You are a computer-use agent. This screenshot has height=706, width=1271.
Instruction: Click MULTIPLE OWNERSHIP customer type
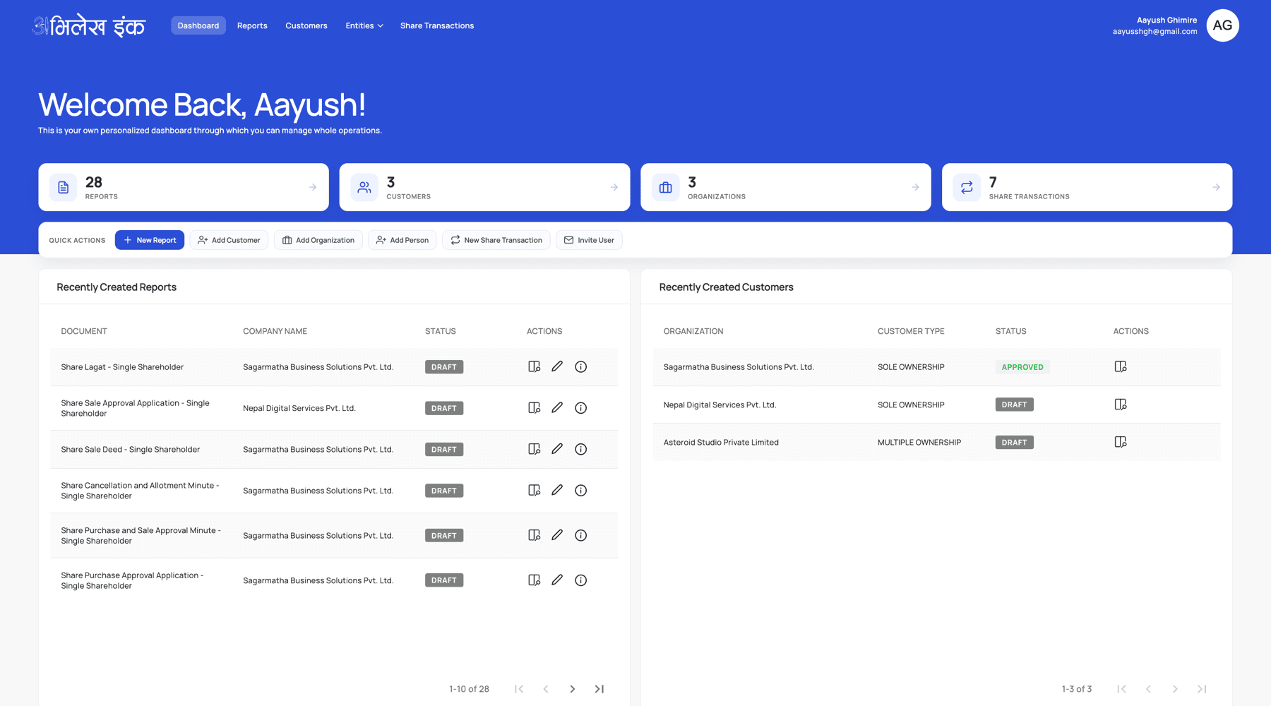tap(919, 443)
